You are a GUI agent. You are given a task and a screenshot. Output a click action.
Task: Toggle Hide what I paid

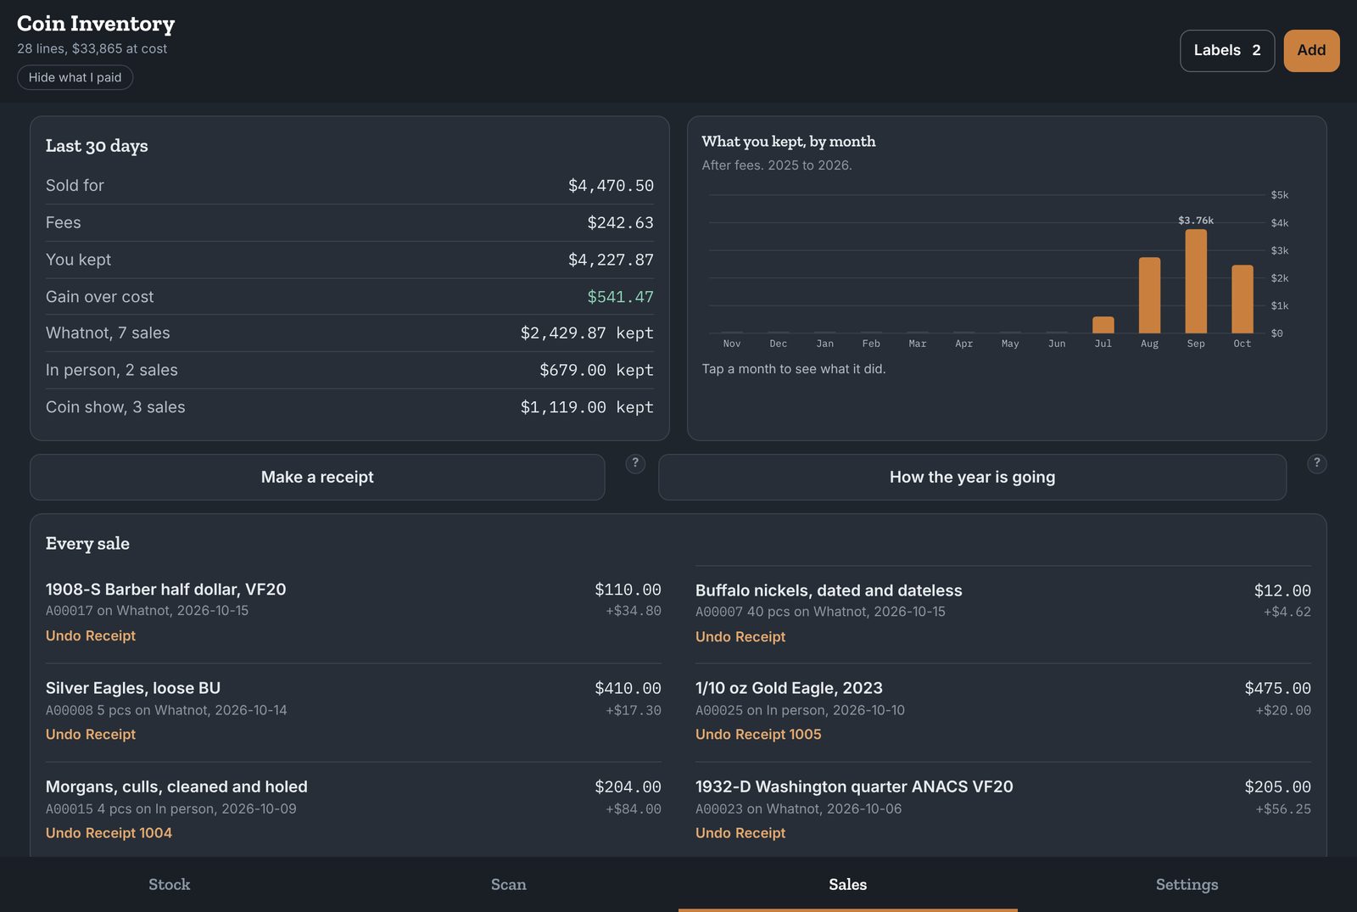pyautogui.click(x=75, y=77)
